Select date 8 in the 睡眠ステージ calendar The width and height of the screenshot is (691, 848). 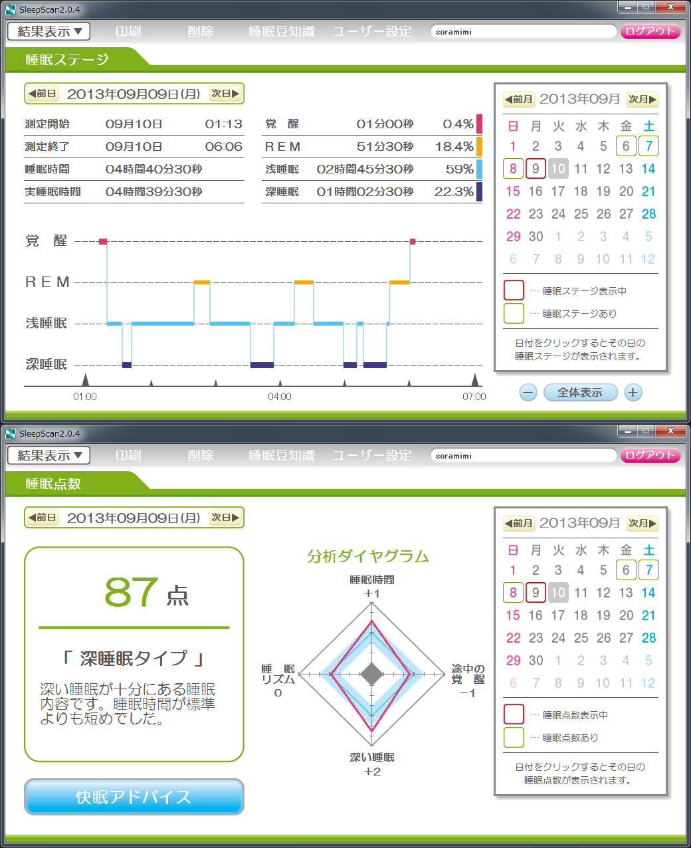(513, 169)
